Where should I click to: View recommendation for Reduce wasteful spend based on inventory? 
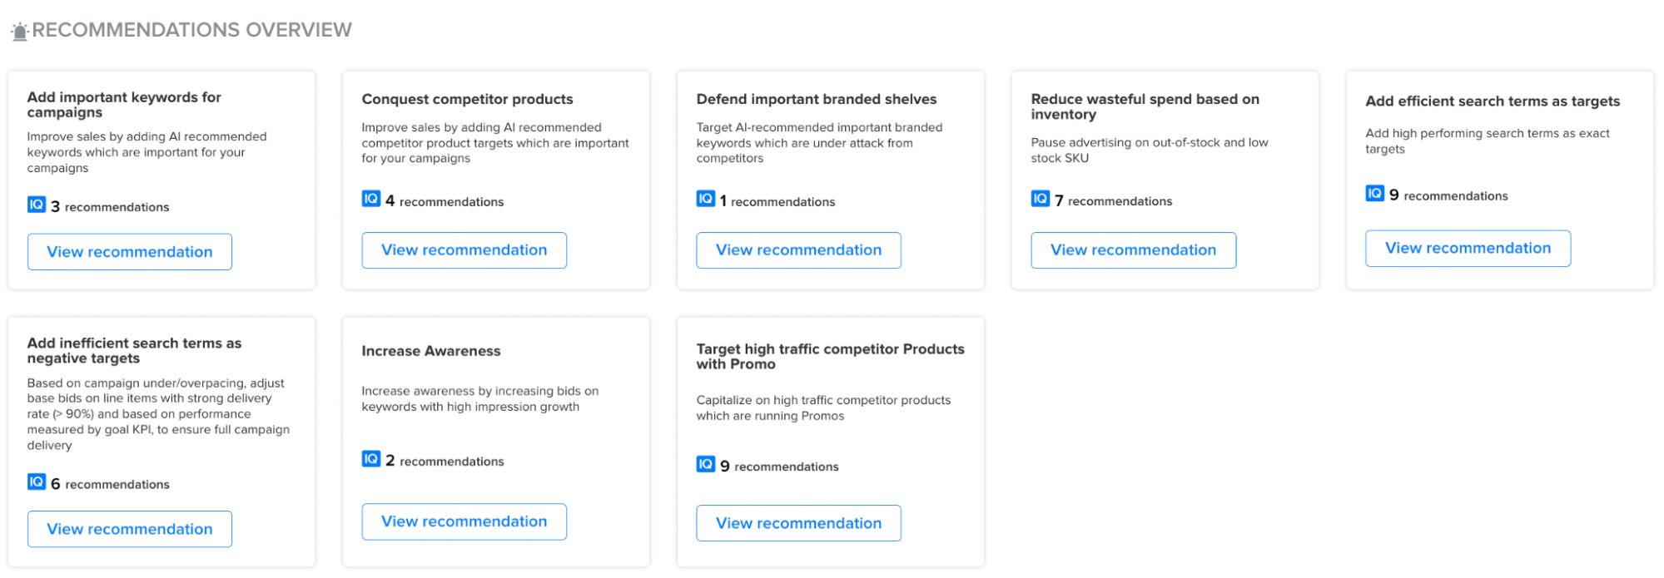pos(1134,250)
